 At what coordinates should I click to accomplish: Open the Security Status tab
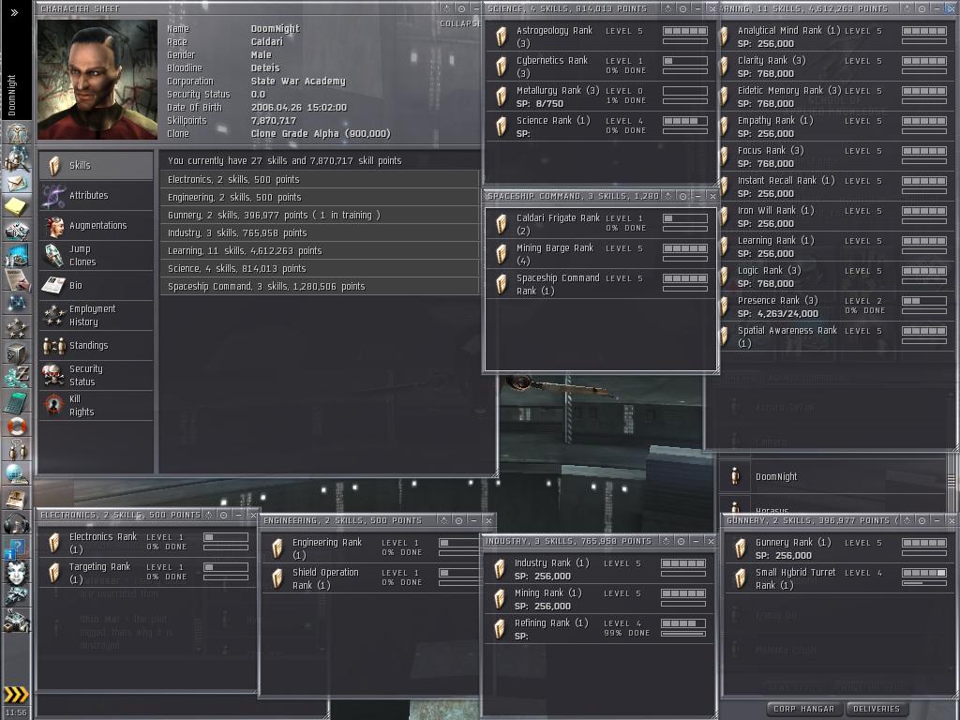pos(97,375)
